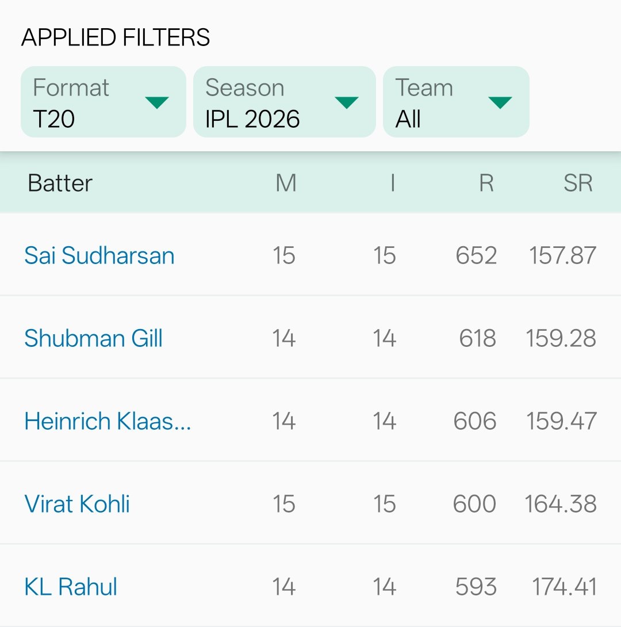Open Shubman Gill's player profile
Screen dimensions: 621x627
tap(93, 338)
